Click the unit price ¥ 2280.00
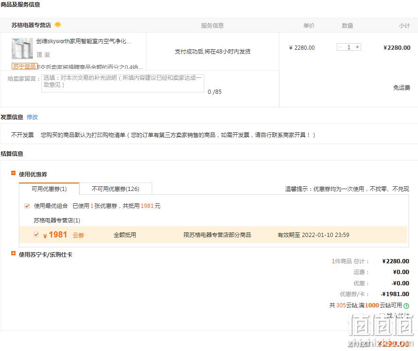The width and height of the screenshot is (418, 351). [x=302, y=48]
